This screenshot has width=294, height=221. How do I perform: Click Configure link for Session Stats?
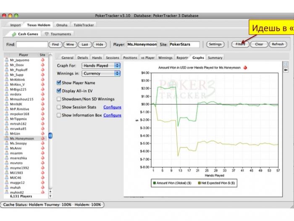[112, 107]
